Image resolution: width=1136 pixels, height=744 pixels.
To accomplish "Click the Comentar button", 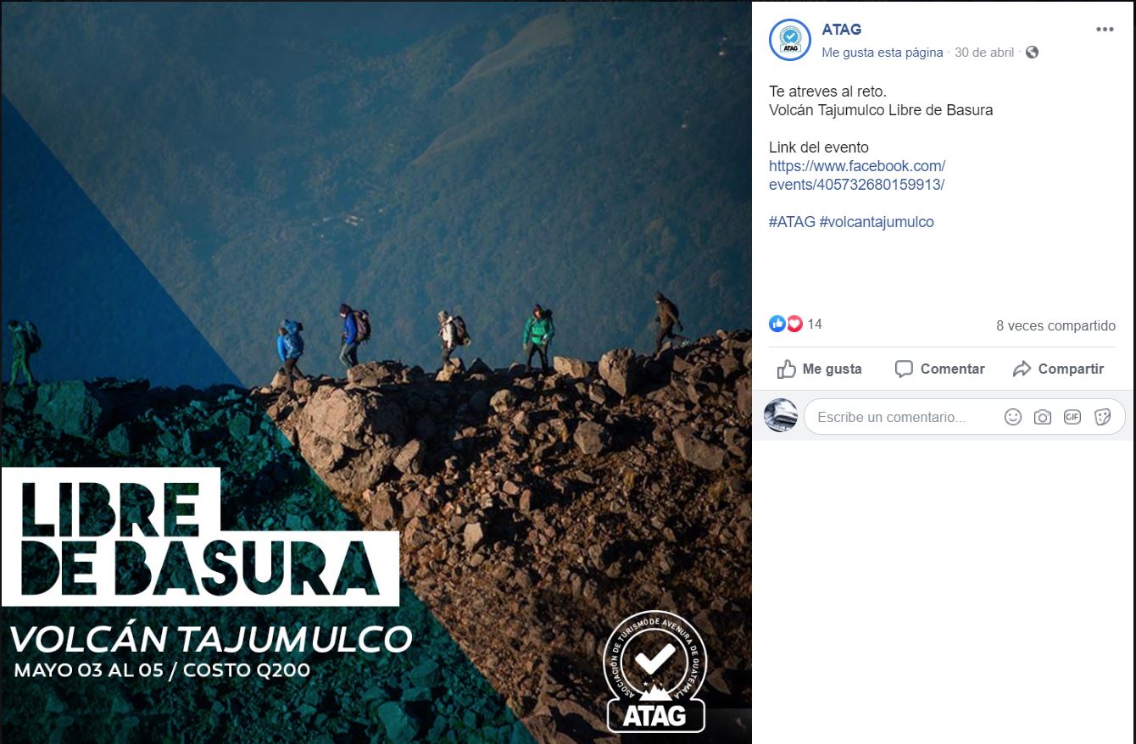I will point(940,369).
